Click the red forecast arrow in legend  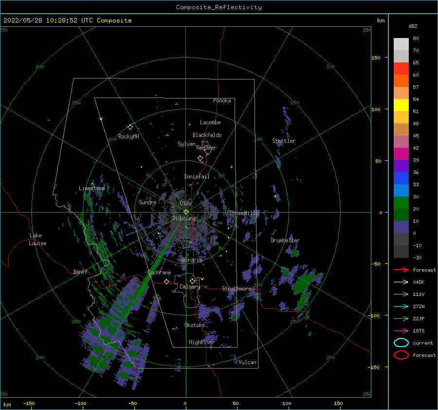click(x=401, y=270)
